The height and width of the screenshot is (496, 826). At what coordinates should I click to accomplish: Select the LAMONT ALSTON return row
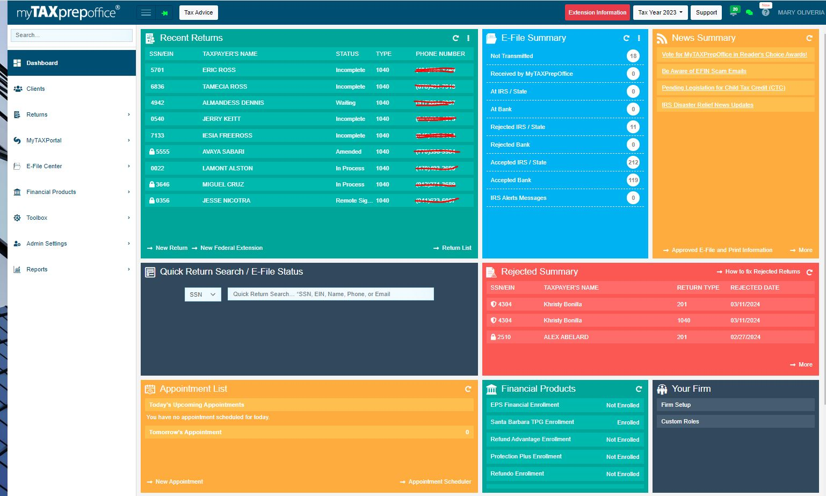(x=309, y=168)
